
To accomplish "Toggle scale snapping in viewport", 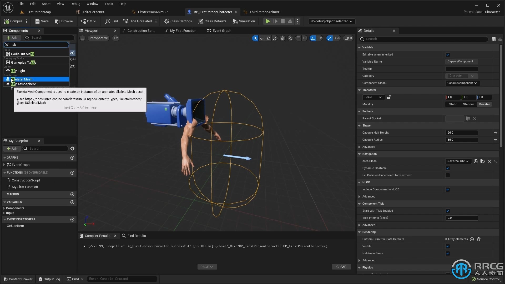I will [330, 38].
